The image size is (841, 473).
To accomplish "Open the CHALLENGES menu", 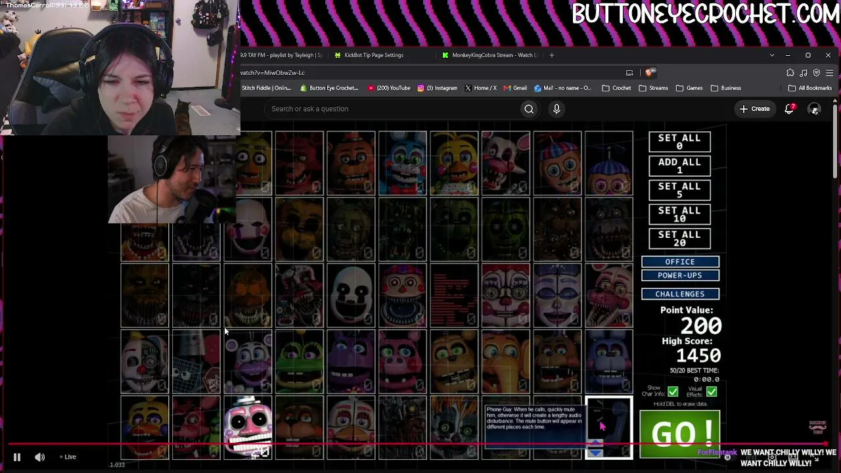I will pyautogui.click(x=680, y=294).
